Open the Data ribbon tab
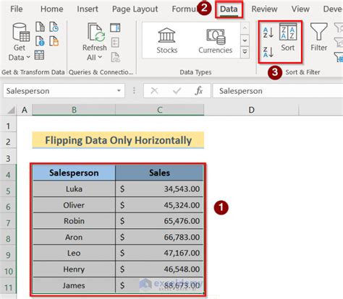 (x=229, y=9)
